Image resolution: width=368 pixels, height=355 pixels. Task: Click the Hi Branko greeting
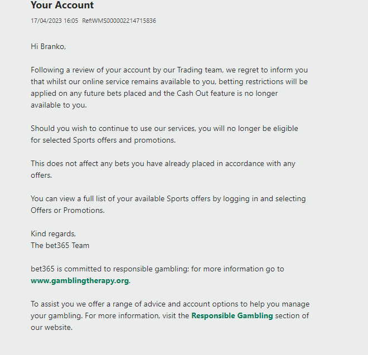pyautogui.click(x=49, y=46)
